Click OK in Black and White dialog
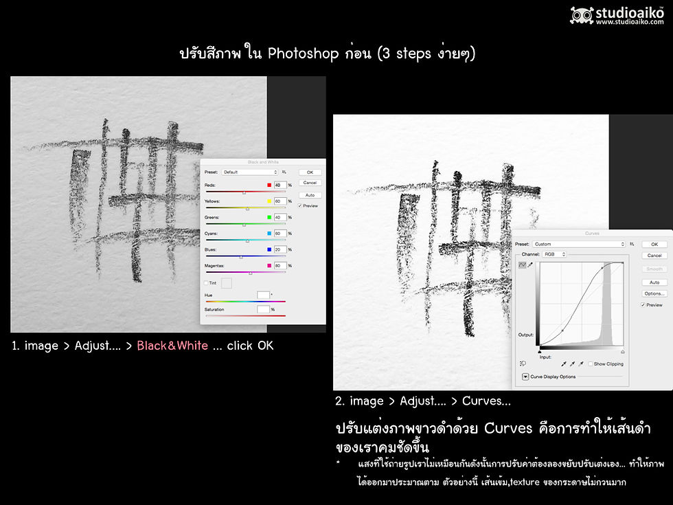The height and width of the screenshot is (505, 673). coord(310,172)
